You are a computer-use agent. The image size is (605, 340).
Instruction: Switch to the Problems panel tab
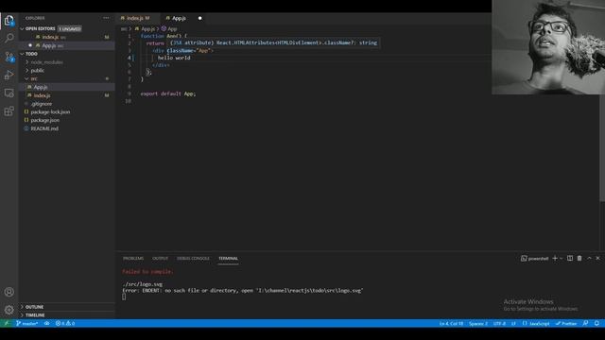click(x=133, y=258)
